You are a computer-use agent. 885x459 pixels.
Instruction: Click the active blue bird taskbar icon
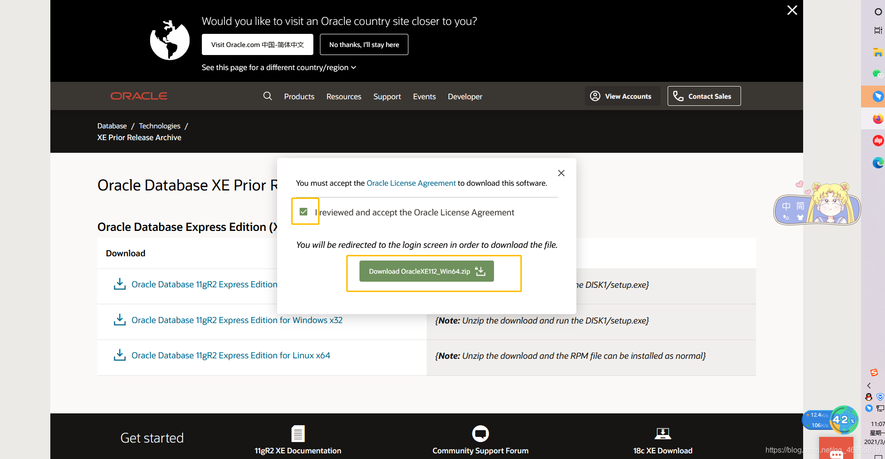pos(878,96)
